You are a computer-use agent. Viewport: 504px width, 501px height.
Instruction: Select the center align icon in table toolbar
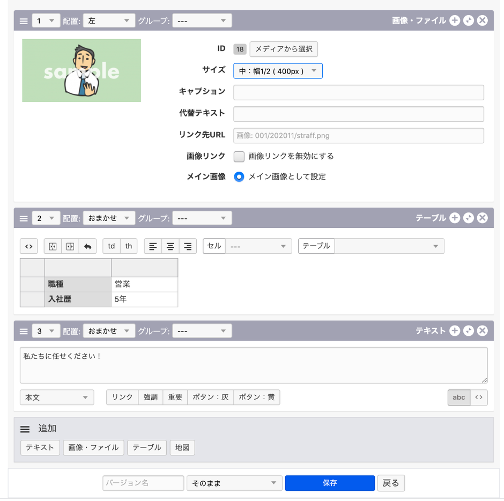(170, 246)
